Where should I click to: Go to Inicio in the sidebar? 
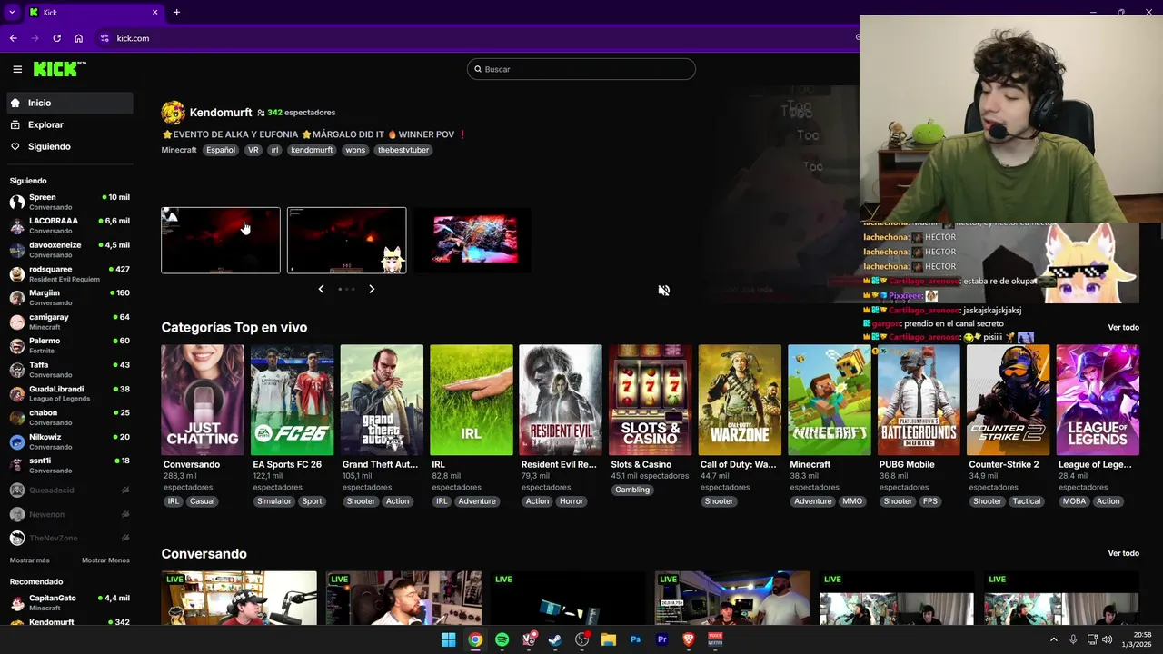(70, 103)
